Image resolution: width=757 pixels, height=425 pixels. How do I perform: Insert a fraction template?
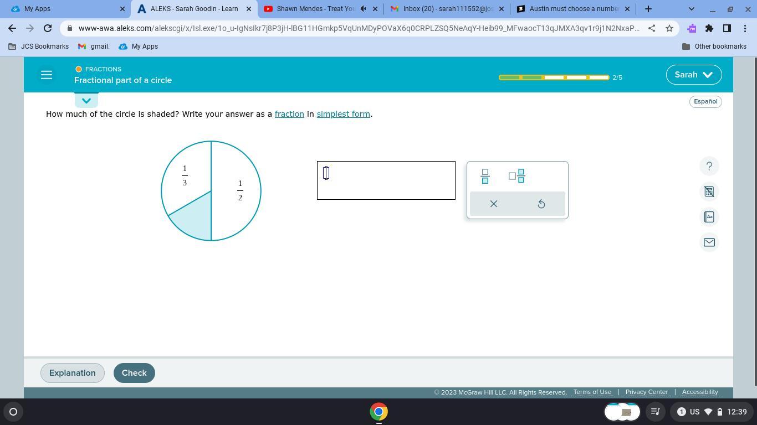click(x=485, y=176)
